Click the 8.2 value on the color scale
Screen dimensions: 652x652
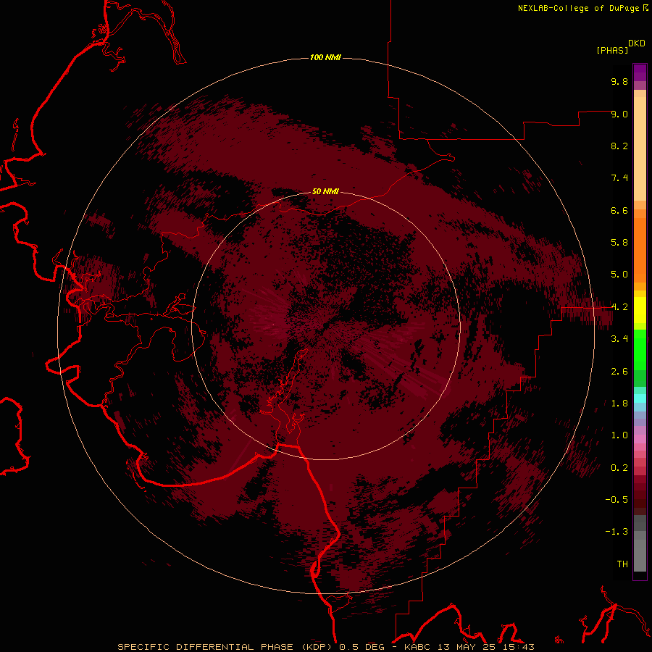(x=619, y=146)
